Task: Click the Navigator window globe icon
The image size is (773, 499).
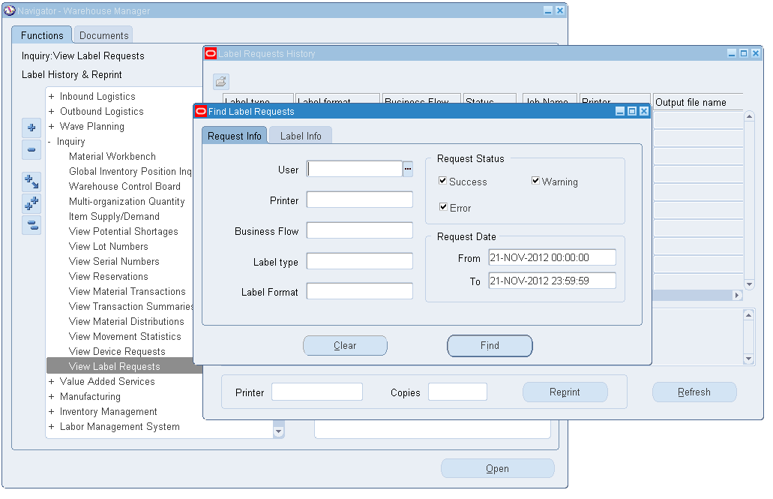Action: 9,9
